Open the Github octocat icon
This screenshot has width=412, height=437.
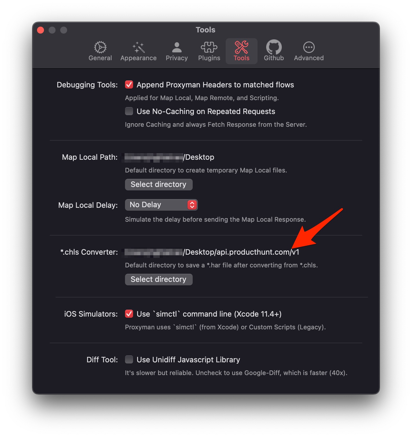pyautogui.click(x=274, y=47)
